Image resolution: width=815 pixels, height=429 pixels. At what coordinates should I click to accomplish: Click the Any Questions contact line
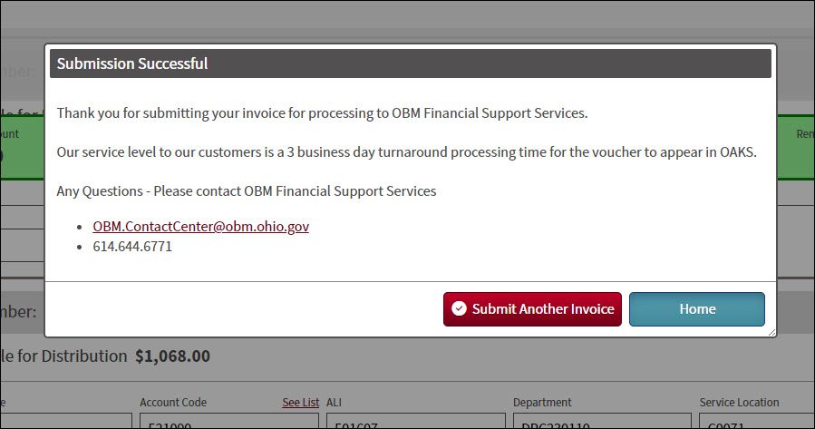(x=247, y=191)
